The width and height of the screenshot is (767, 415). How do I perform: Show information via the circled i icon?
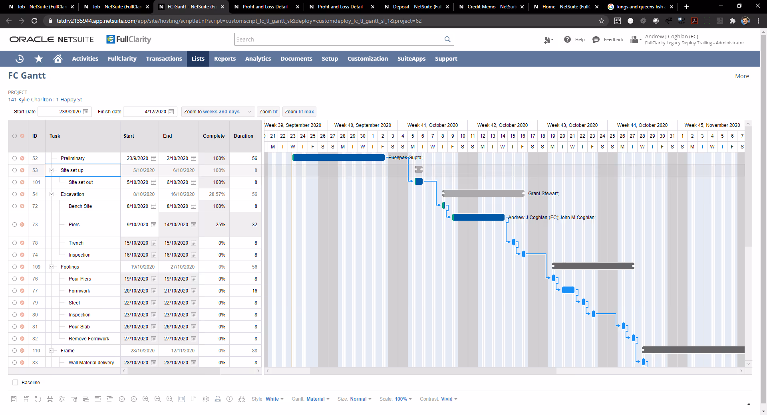pos(230,399)
